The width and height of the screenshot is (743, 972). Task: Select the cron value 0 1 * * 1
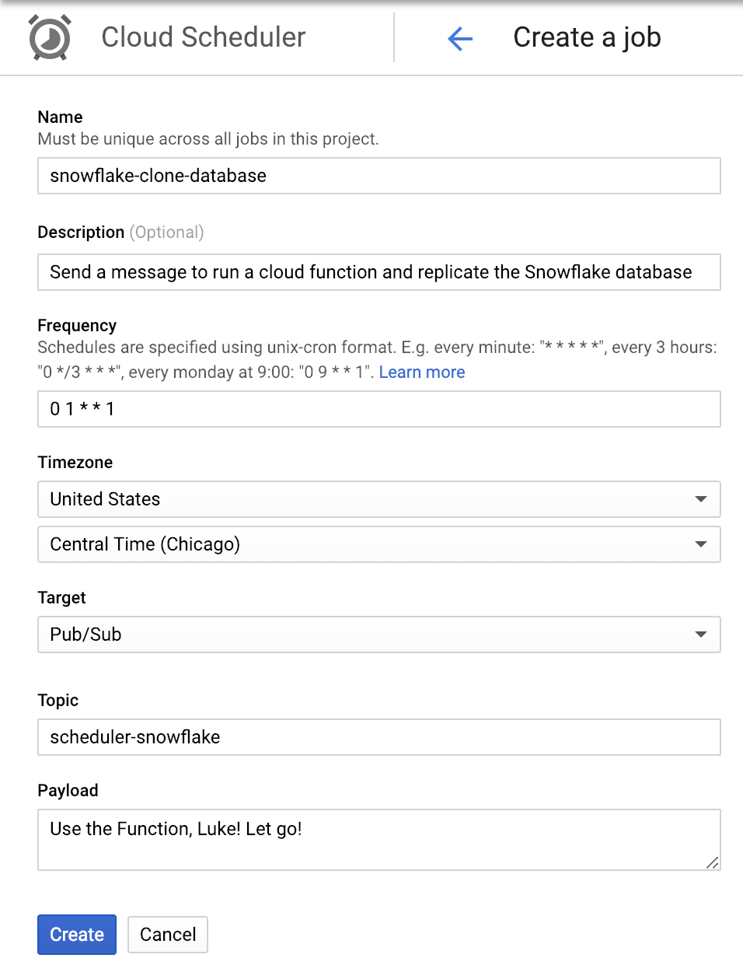point(82,409)
